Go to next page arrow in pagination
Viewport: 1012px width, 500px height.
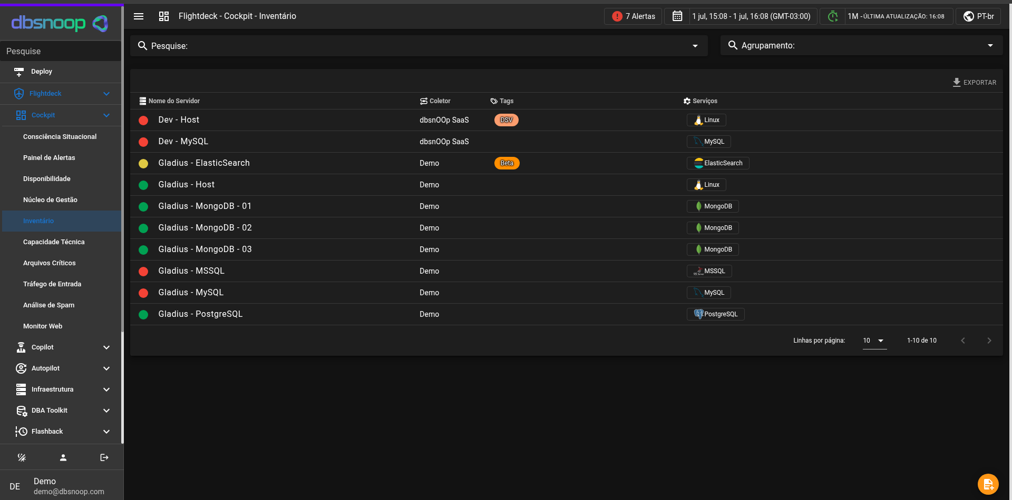[x=989, y=341]
